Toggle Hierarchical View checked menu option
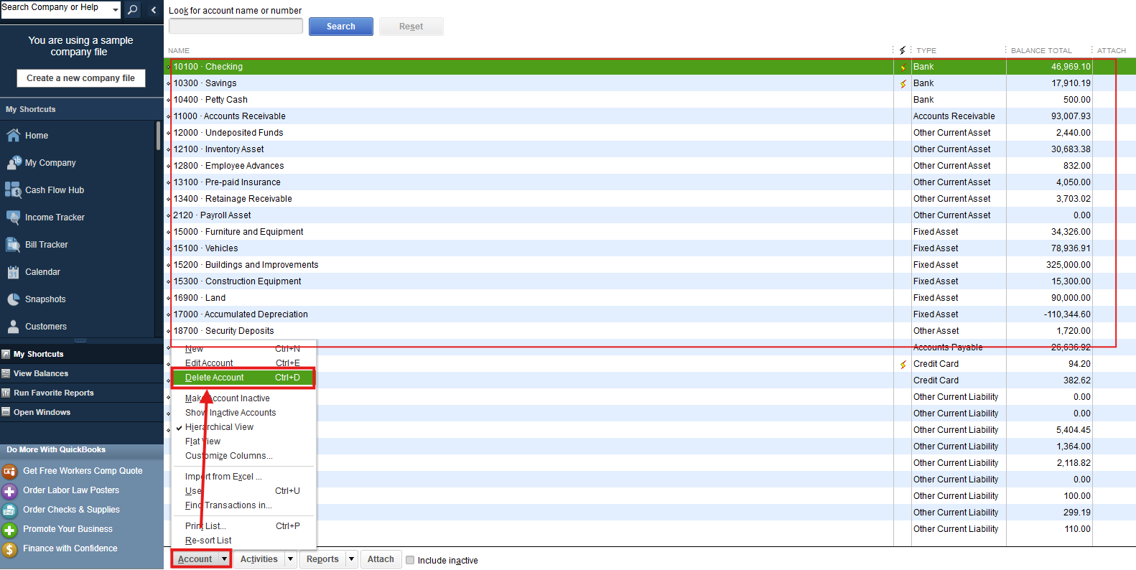 (x=219, y=427)
